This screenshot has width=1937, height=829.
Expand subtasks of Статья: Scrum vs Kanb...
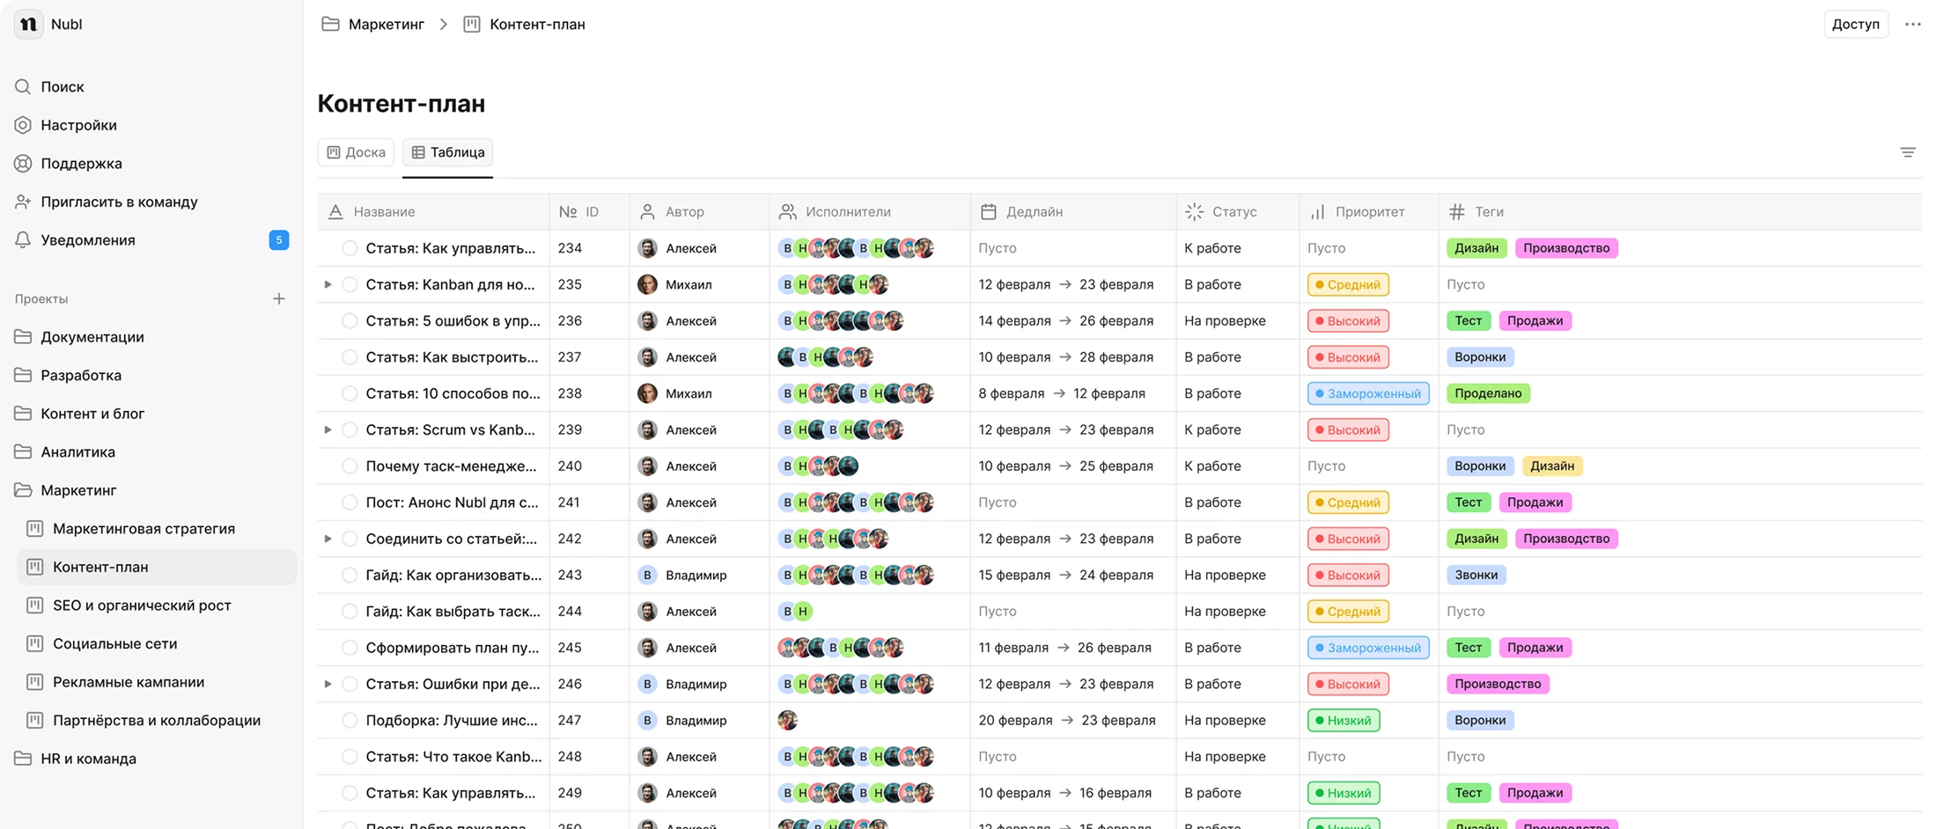[328, 430]
